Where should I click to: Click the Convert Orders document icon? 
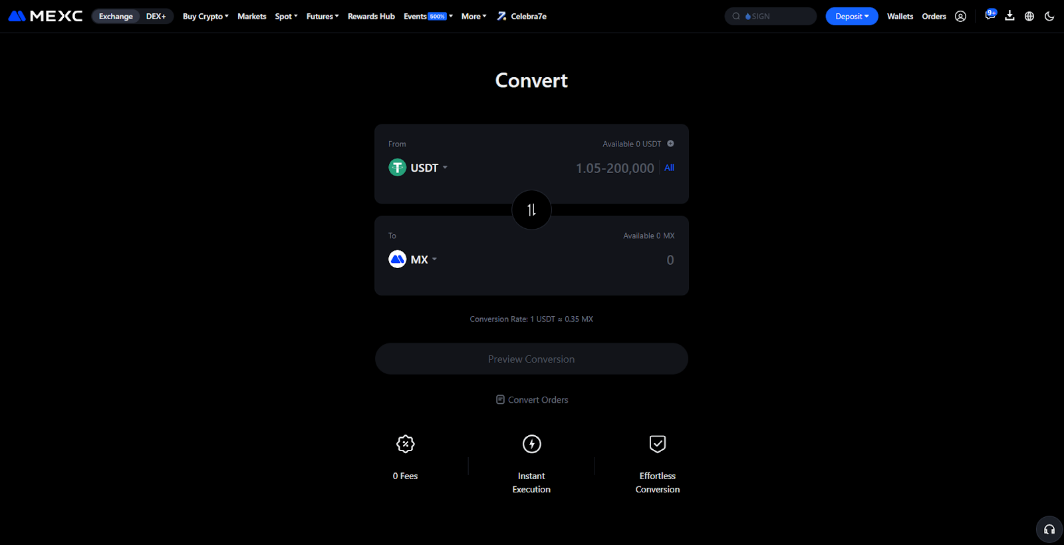500,400
